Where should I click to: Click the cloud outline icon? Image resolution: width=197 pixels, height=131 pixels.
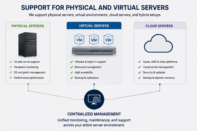coord(158,43)
